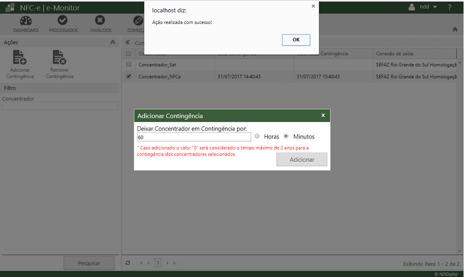Image resolution: width=464 pixels, height=277 pixels.
Task: Open the ndd user dropdown menu
Action: [423, 7]
